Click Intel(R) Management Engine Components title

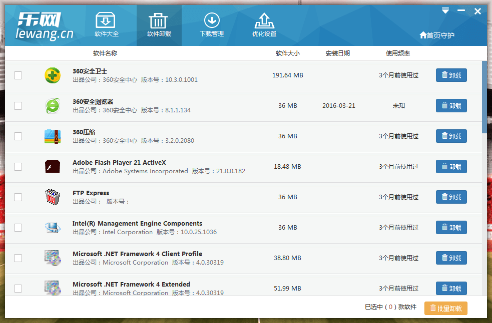138,224
